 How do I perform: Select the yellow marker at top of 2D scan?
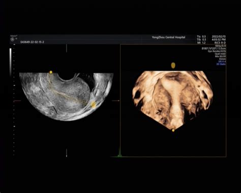click(51, 72)
